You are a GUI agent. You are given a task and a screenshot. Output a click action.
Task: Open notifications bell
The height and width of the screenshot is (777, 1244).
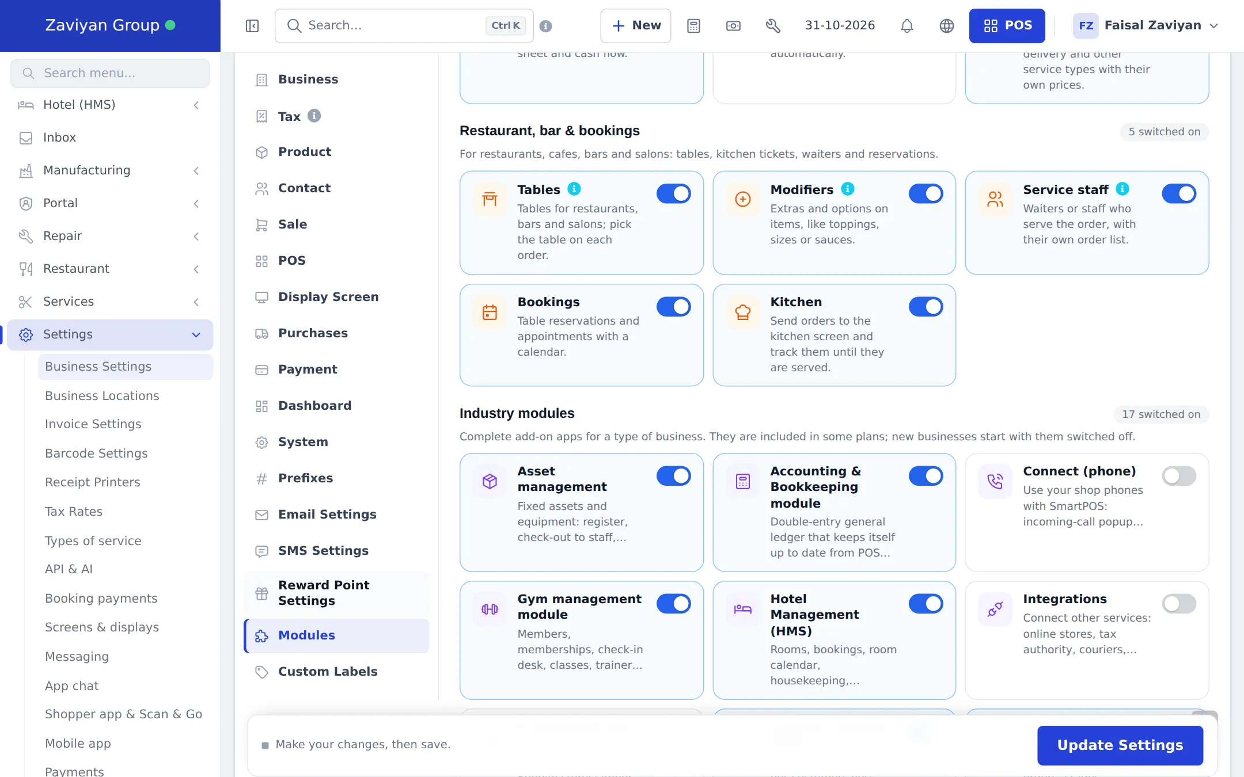(907, 26)
